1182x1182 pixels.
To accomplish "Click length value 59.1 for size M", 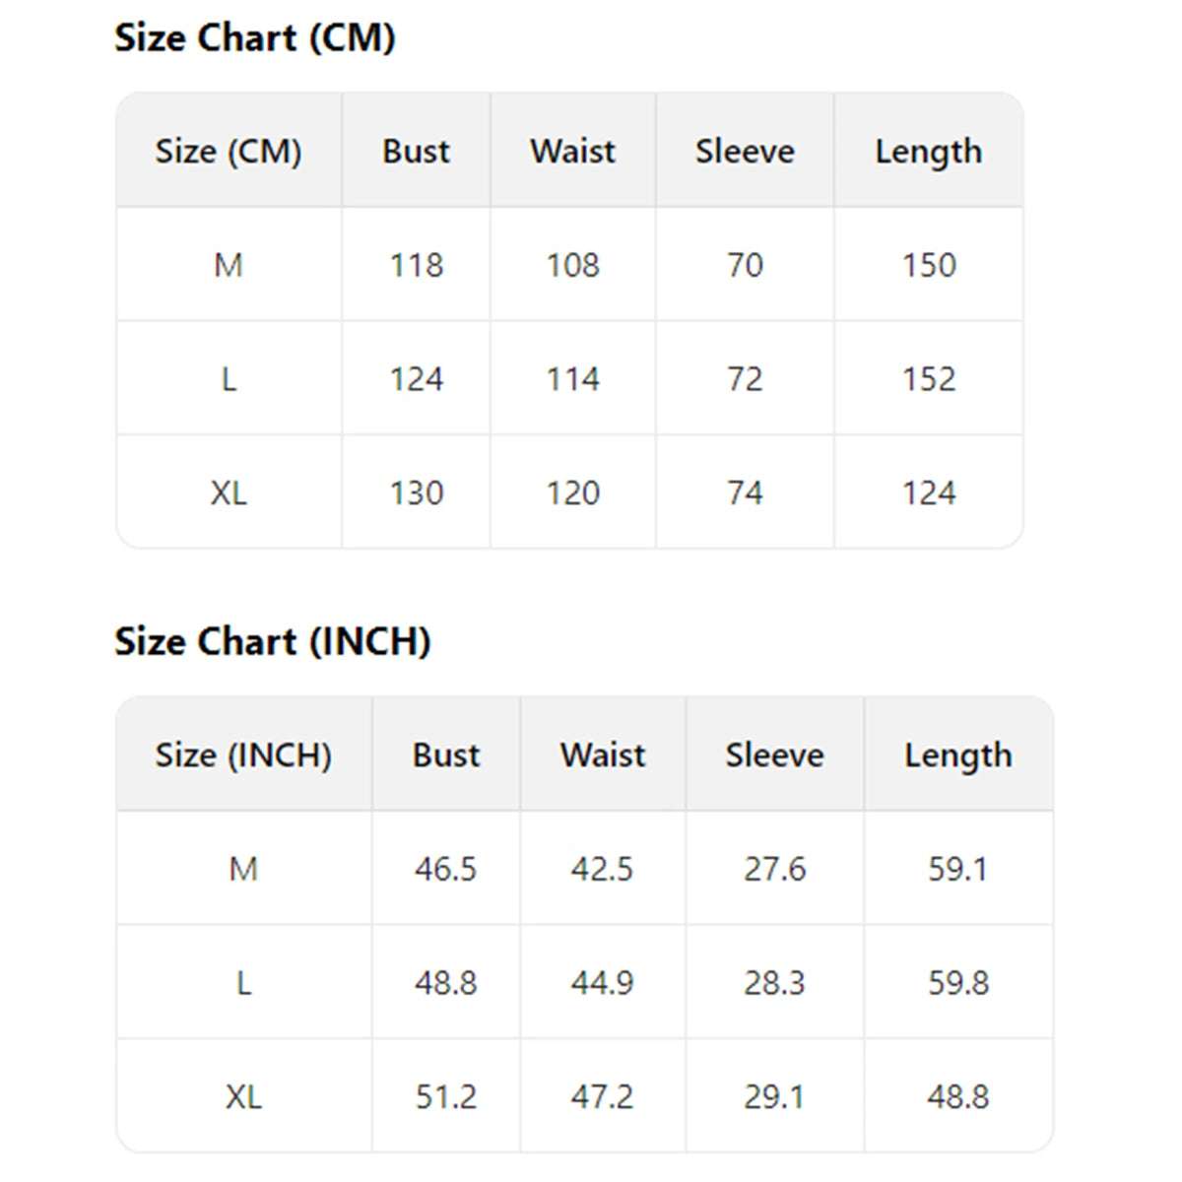I will tap(957, 869).
